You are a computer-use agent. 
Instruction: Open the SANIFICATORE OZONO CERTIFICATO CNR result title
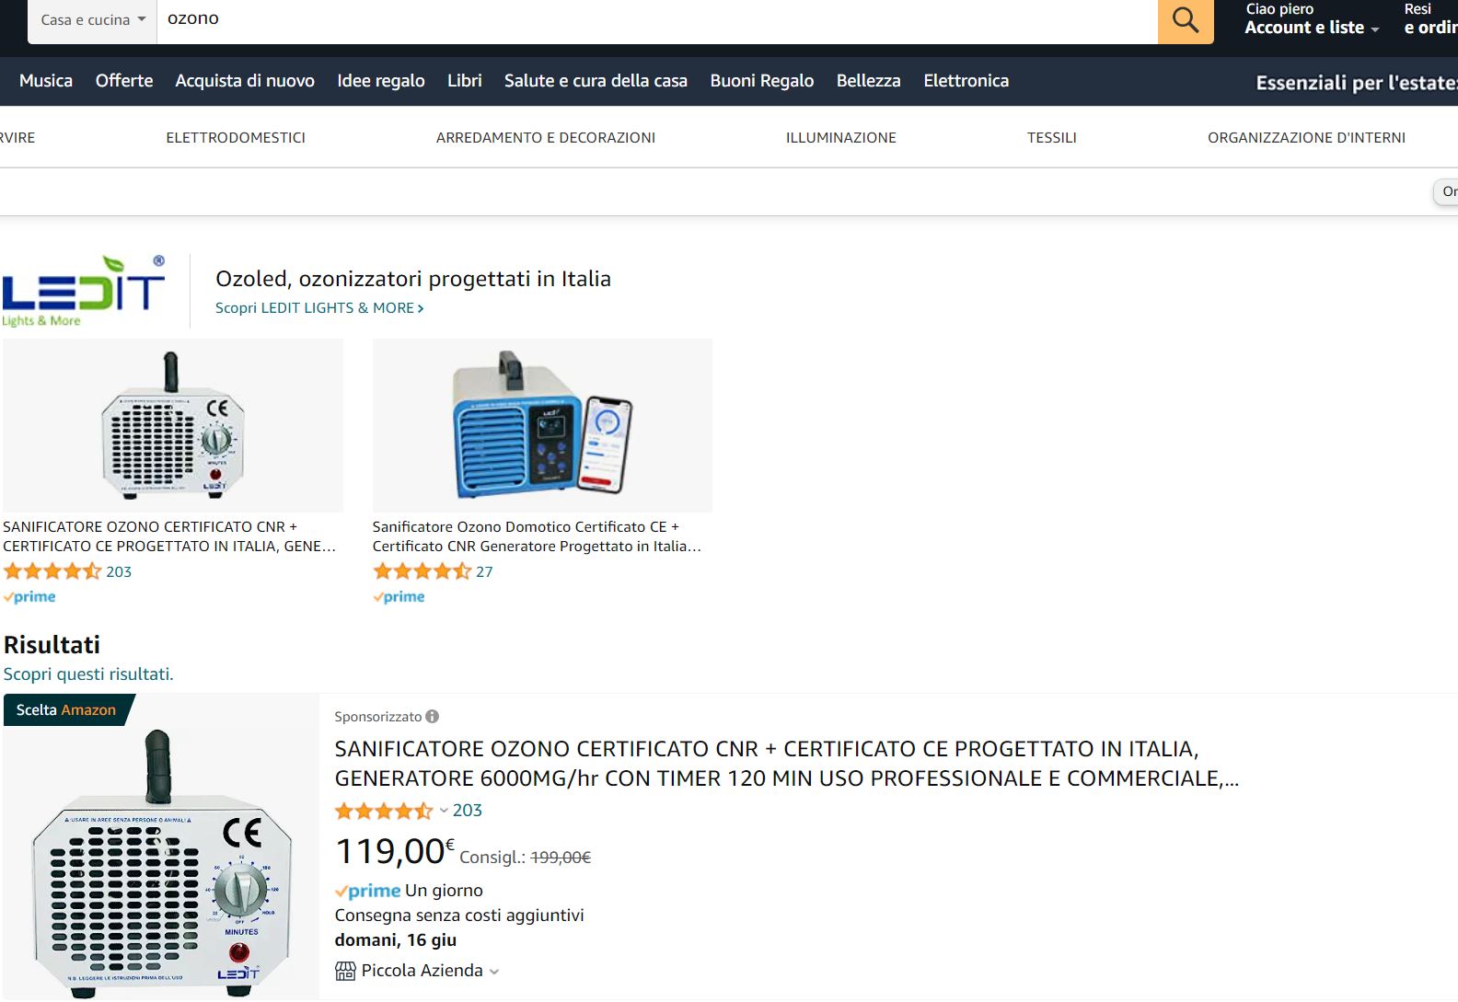(787, 764)
